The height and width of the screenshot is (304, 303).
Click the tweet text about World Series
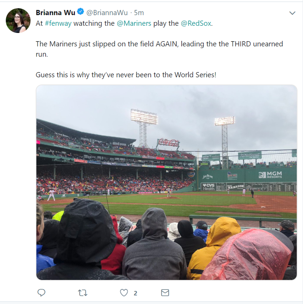pyautogui.click(x=126, y=75)
